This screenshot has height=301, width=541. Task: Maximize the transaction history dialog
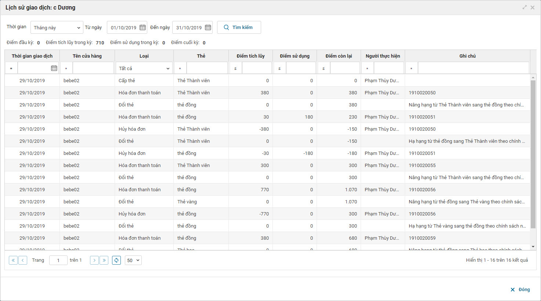(x=524, y=7)
